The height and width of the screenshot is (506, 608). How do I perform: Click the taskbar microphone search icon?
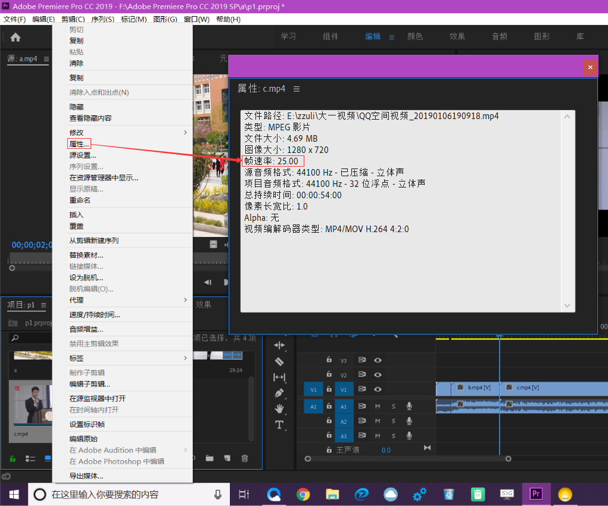coord(218,494)
